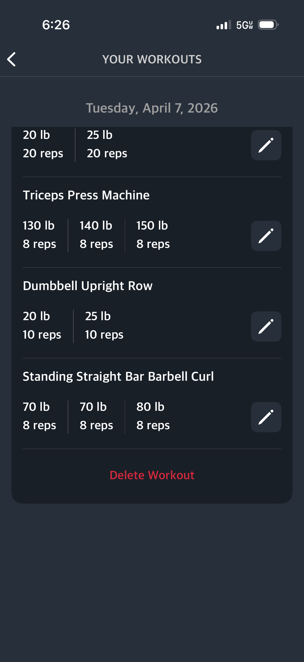Viewport: 304px width, 662px height.
Task: Select the 25 lb 10 reps set
Action: click(104, 325)
